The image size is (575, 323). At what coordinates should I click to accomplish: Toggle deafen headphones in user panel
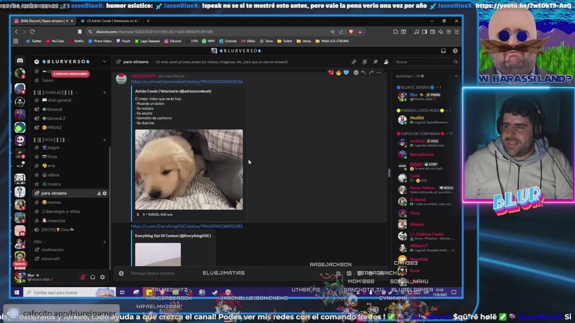pos(93,277)
